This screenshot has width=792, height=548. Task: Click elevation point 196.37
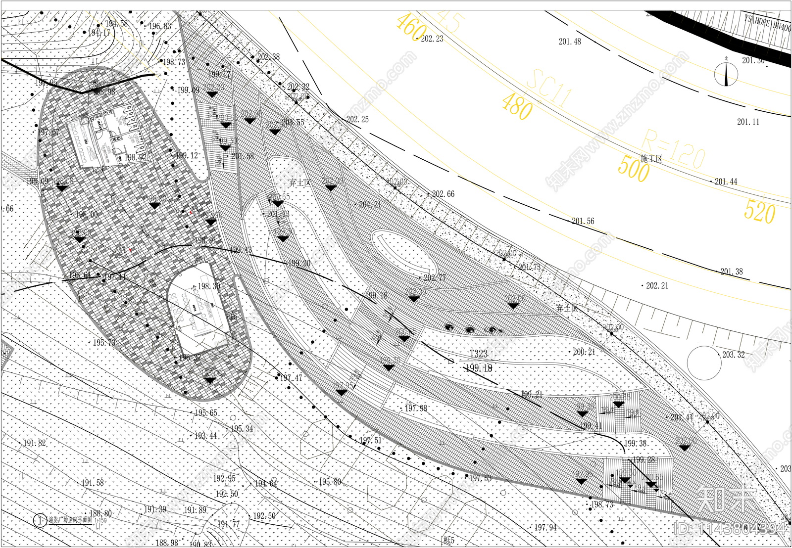[190, 358]
